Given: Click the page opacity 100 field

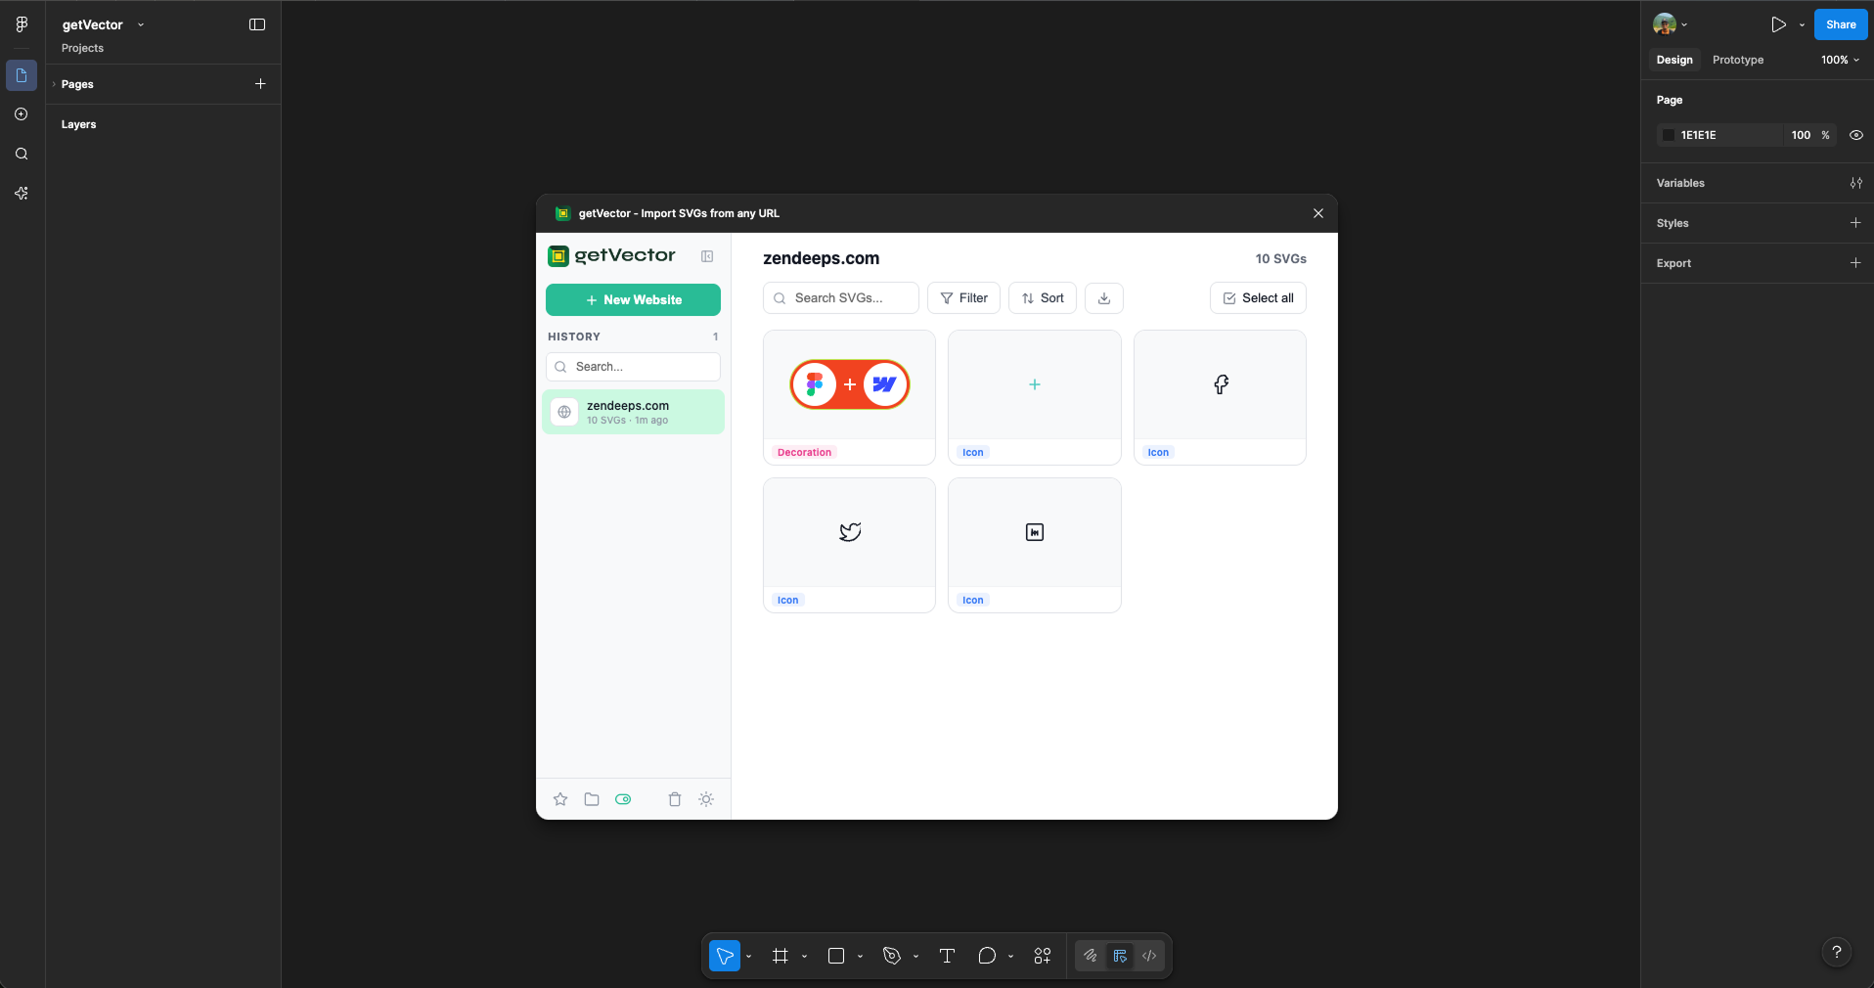Looking at the screenshot, I should tap(1801, 135).
